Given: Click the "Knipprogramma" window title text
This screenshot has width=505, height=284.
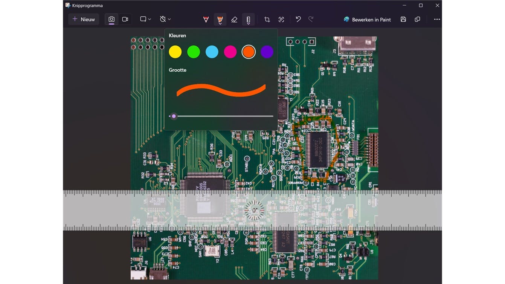Looking at the screenshot, I should click(87, 6).
